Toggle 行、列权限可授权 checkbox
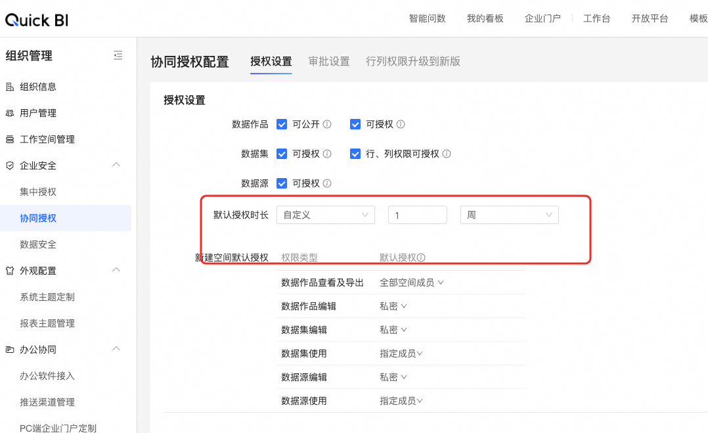Image resolution: width=708 pixels, height=433 pixels. (x=355, y=154)
